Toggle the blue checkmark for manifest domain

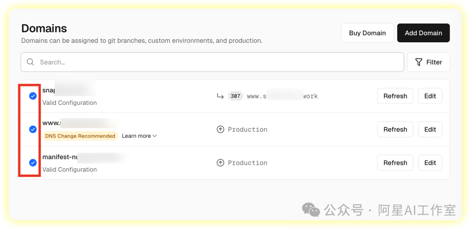point(33,163)
